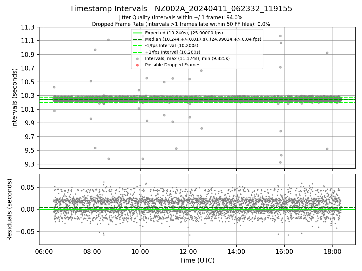This screenshot has width=362, height=271.
Task: Click the 9.3 y-axis tick label
Action: point(30,164)
